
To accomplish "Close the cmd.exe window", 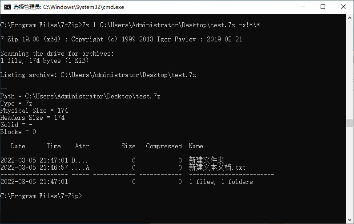I will pyautogui.click(x=343, y=7).
